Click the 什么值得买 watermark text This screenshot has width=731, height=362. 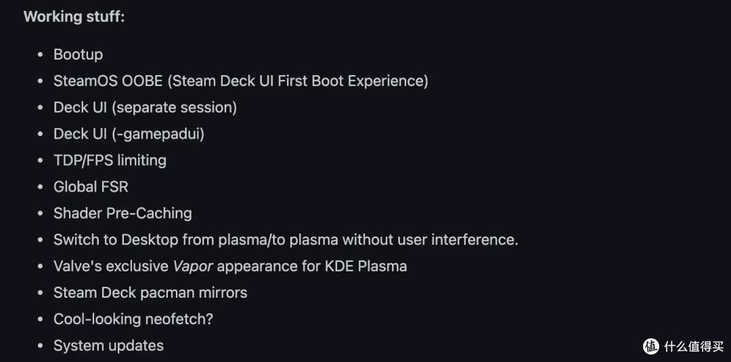point(694,346)
